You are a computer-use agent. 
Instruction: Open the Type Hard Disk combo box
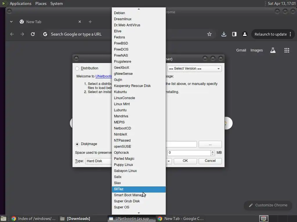tap(99, 161)
